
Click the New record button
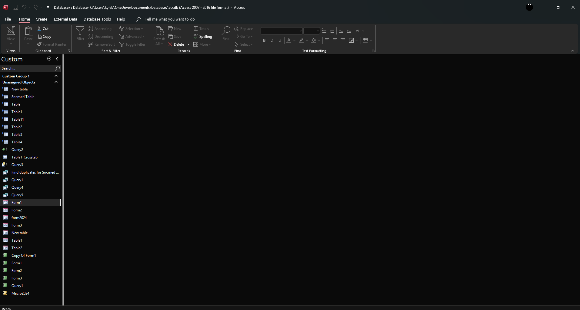coord(175,28)
